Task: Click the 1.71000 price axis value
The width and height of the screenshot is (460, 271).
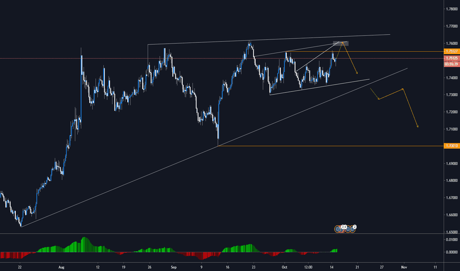Action: 452,129
